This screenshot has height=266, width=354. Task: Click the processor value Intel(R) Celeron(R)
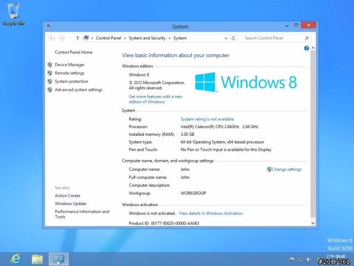[x=219, y=127]
